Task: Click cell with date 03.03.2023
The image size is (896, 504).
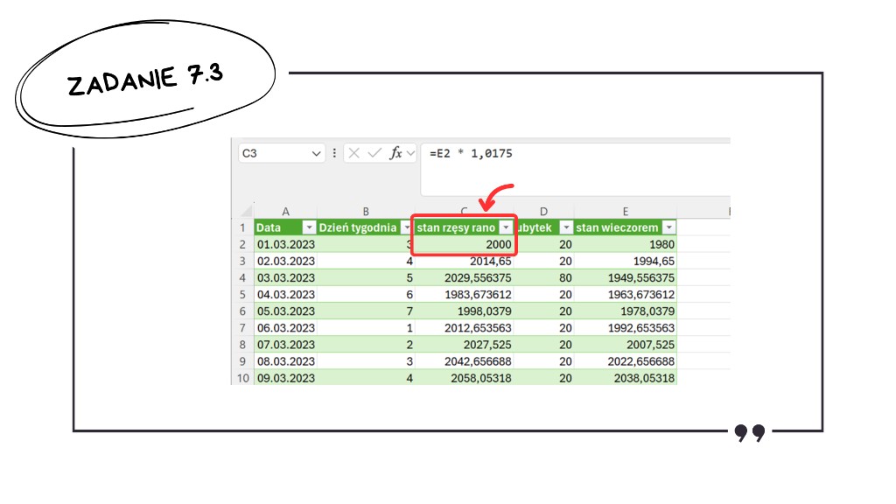Action: coord(285,277)
